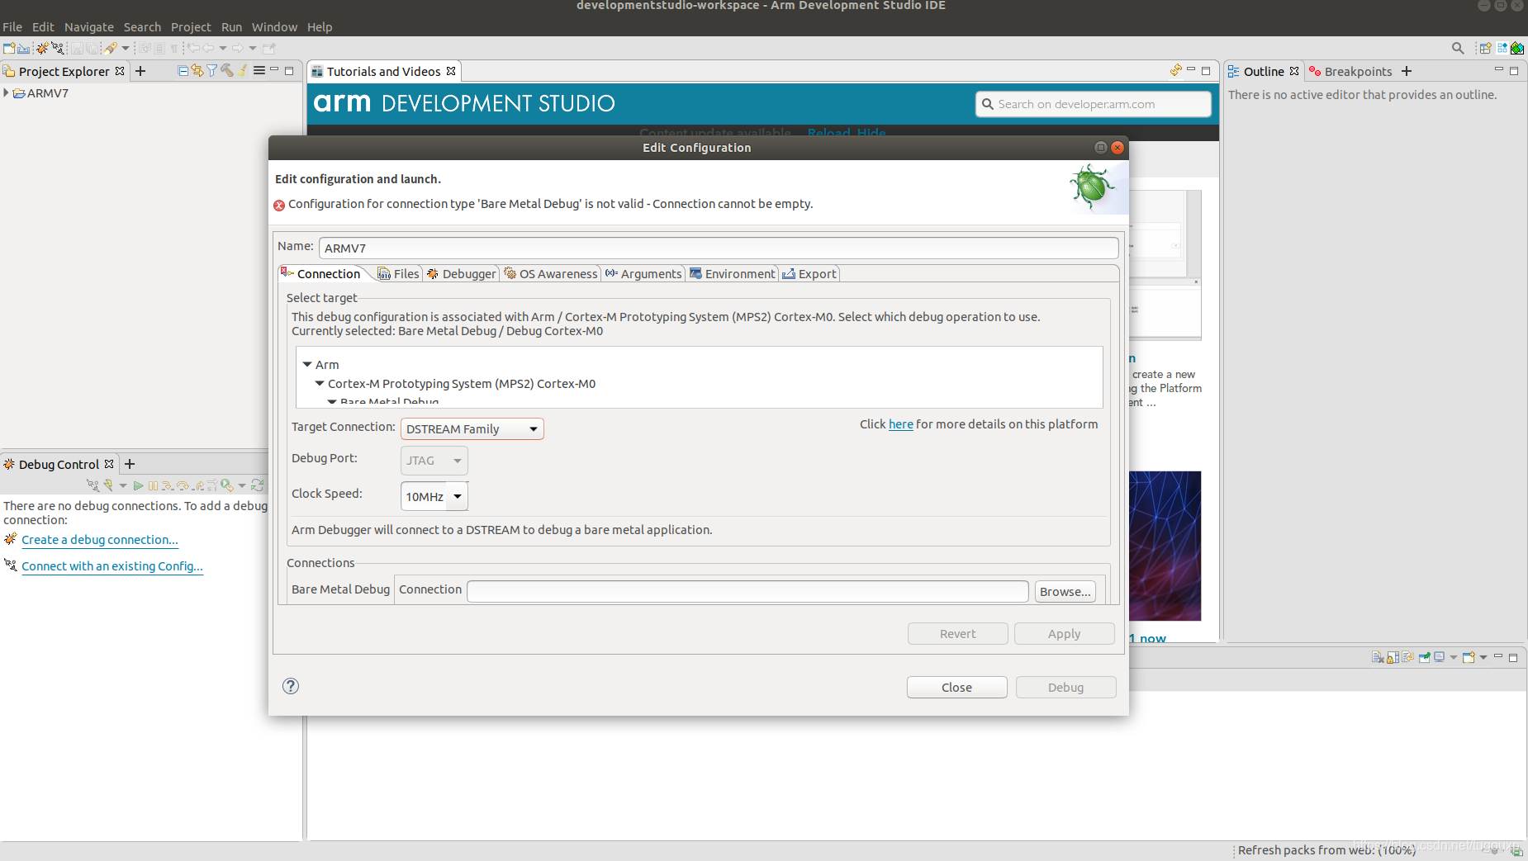Open the Window menu
Viewport: 1528px width, 861px height.
(274, 27)
